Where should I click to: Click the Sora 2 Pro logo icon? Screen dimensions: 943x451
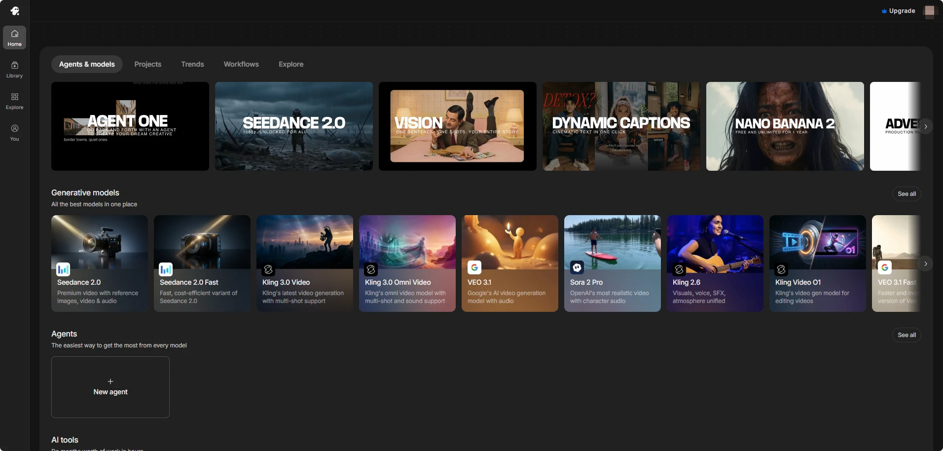(x=577, y=267)
